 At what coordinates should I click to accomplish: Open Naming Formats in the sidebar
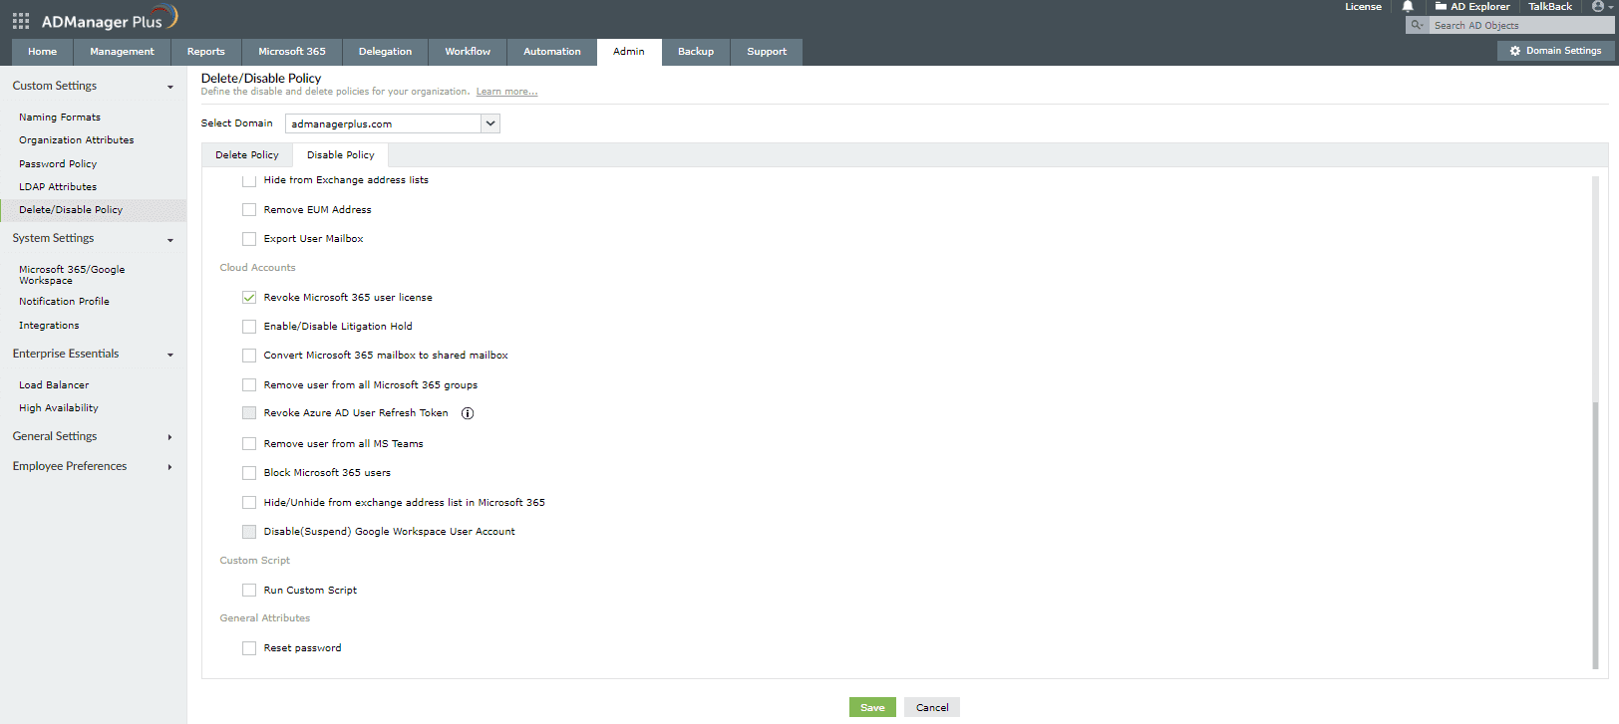point(60,118)
